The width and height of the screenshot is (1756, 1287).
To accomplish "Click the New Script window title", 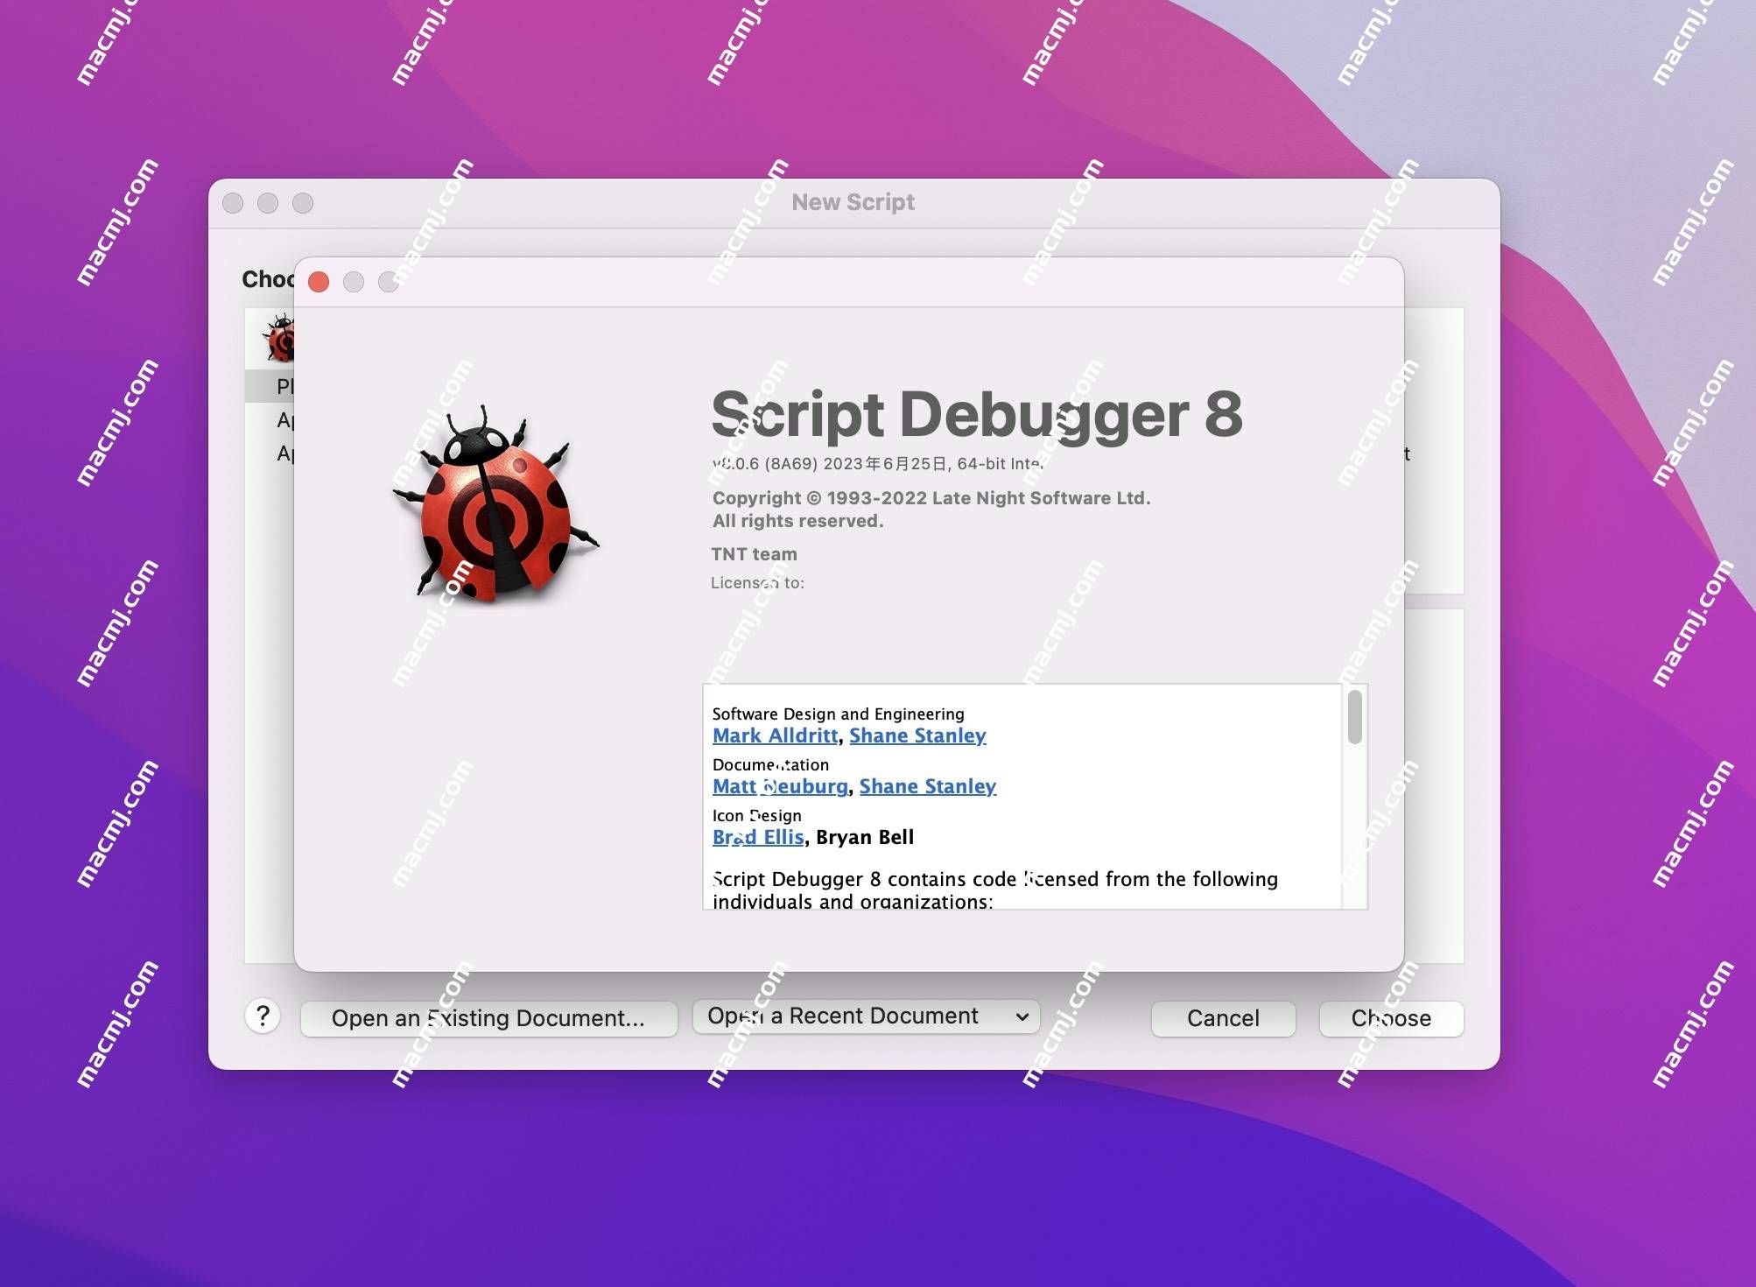I will point(853,202).
